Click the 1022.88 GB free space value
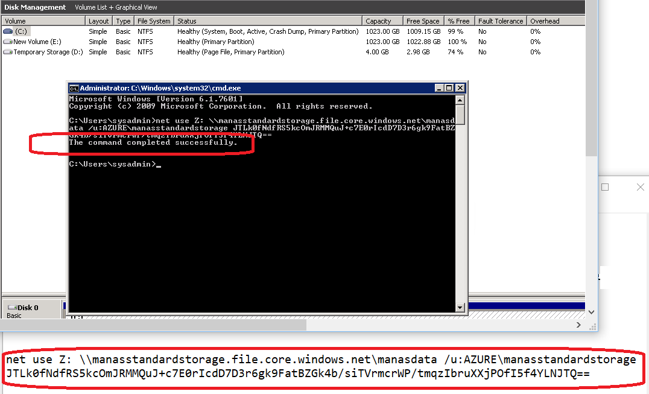 pyautogui.click(x=423, y=42)
